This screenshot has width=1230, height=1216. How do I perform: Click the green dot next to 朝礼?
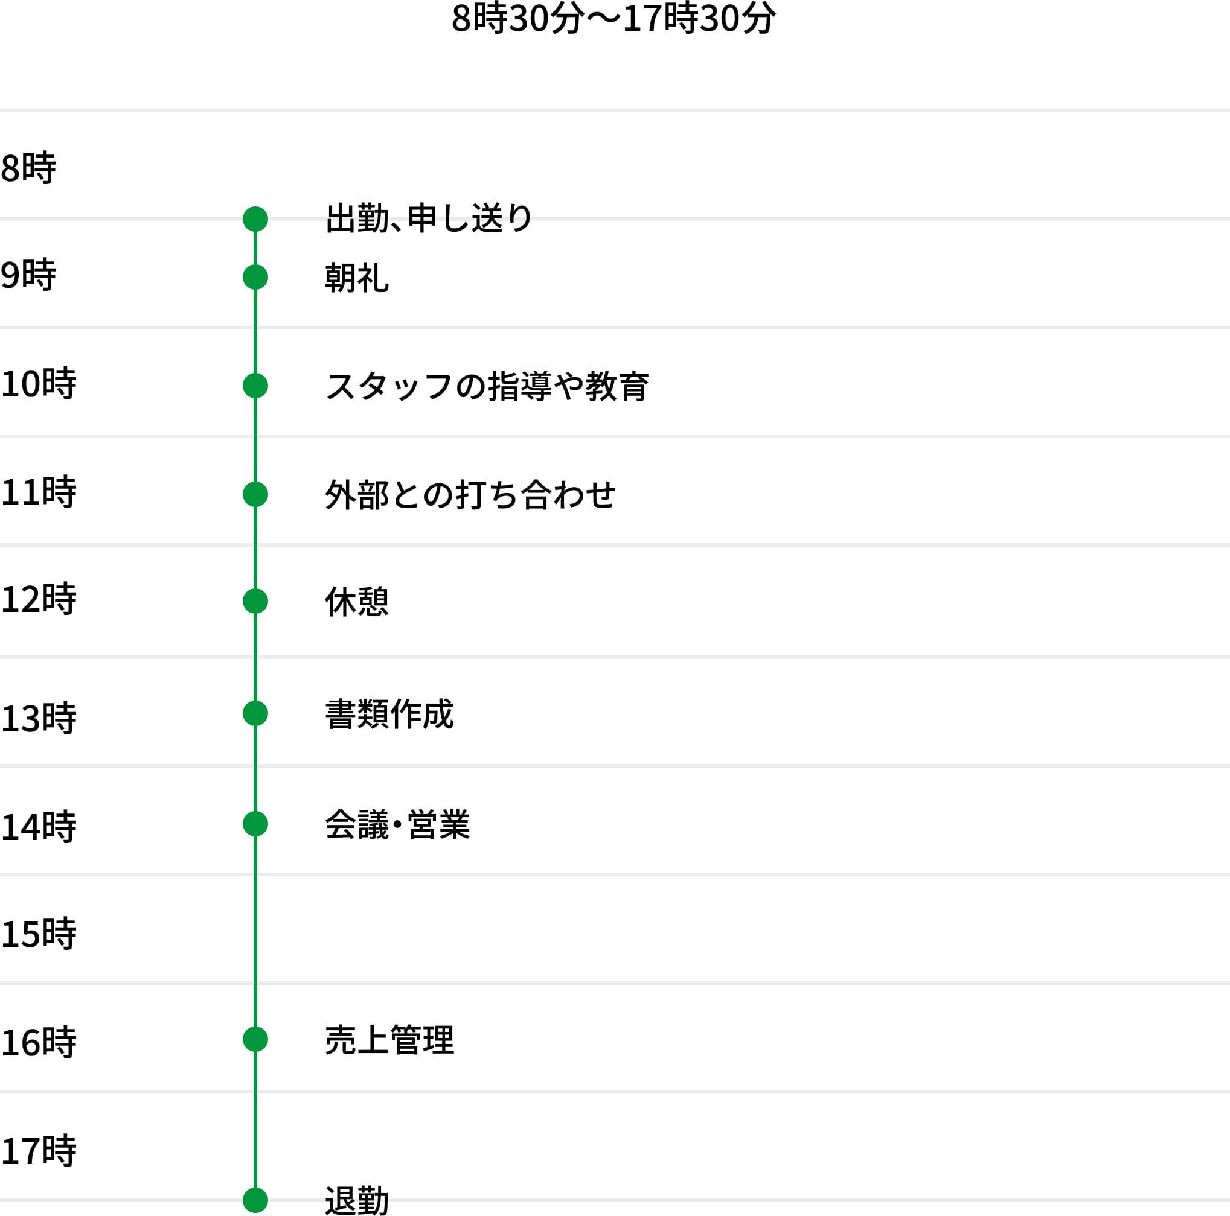click(x=255, y=278)
